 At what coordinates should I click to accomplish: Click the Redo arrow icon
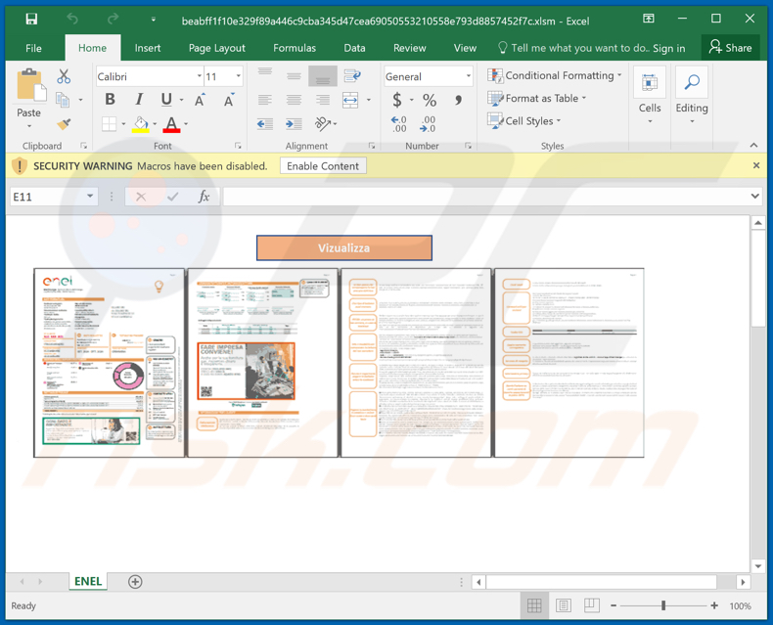[x=113, y=20]
